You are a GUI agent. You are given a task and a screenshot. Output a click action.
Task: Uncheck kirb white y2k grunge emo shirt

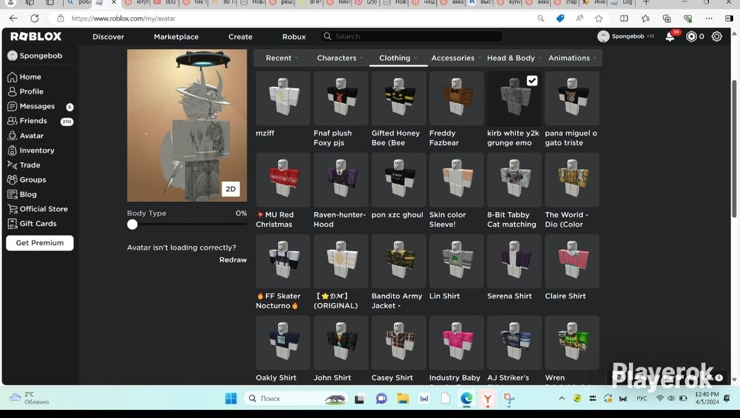(532, 81)
